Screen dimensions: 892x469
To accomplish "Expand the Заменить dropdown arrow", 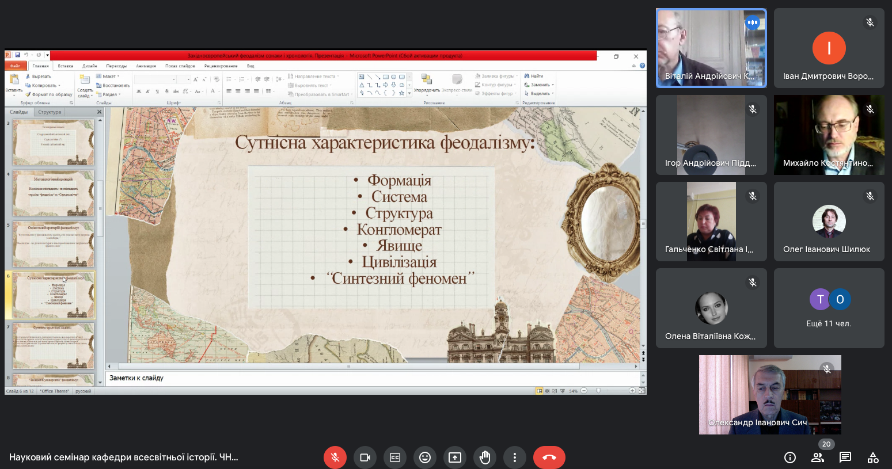I will [553, 85].
